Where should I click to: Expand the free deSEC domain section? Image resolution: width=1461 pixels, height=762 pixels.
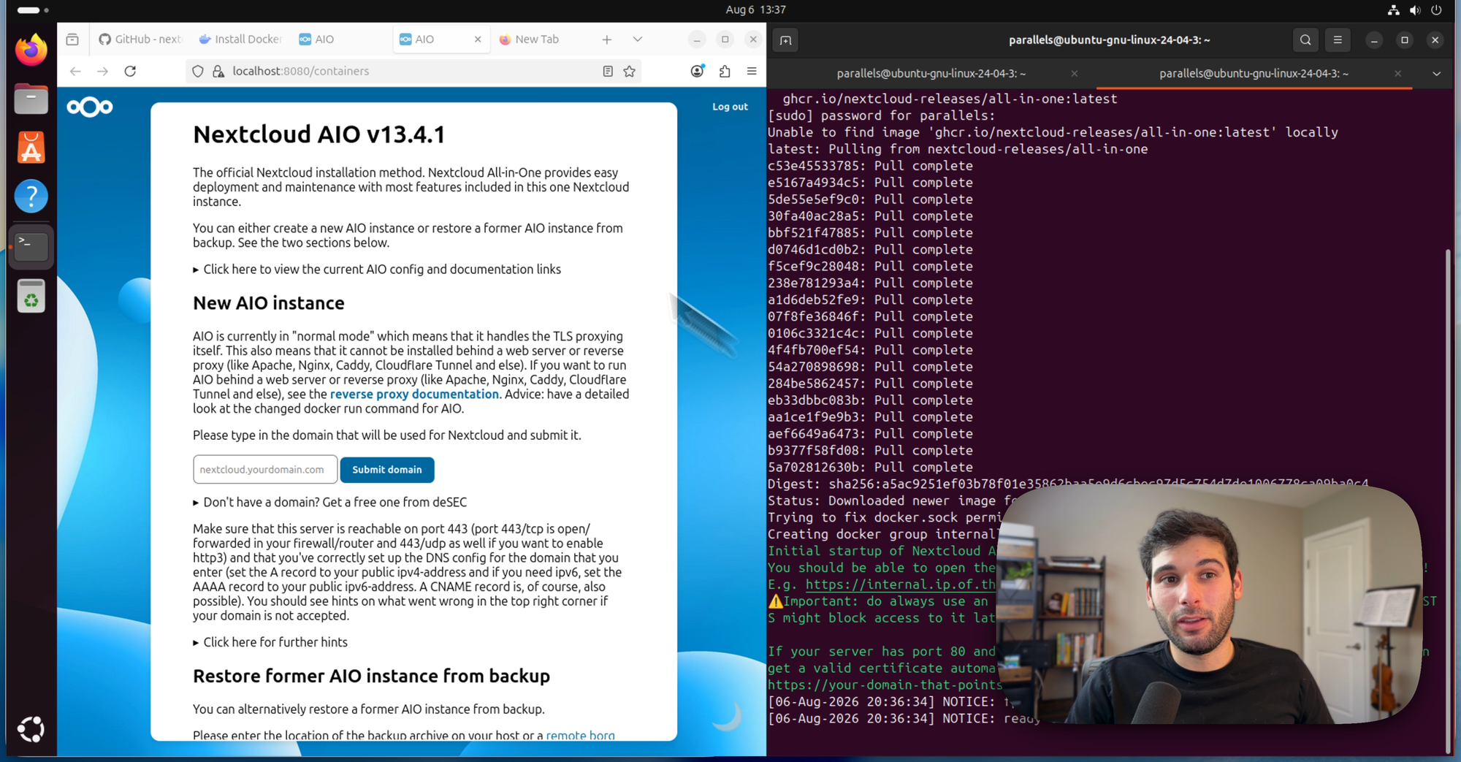330,503
